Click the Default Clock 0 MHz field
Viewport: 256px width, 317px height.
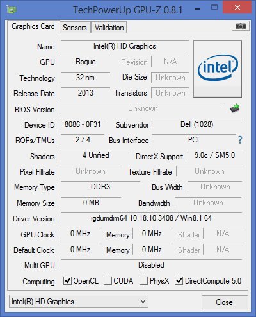pyautogui.click(x=80, y=250)
